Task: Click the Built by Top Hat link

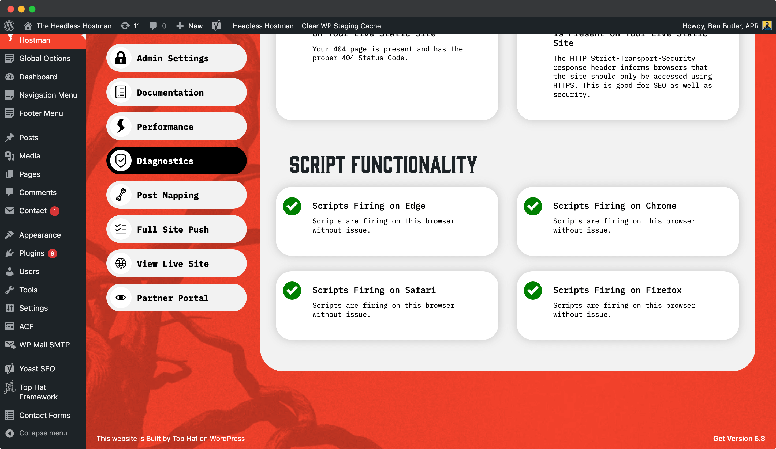Action: click(x=171, y=438)
